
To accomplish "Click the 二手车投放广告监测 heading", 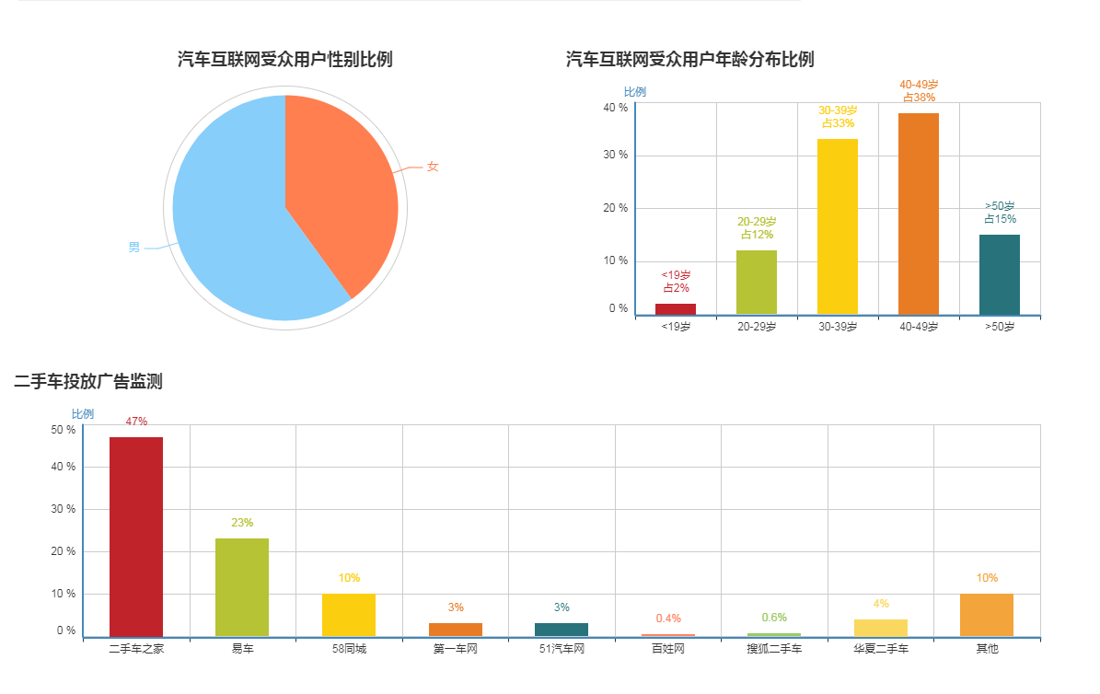I will point(88,381).
